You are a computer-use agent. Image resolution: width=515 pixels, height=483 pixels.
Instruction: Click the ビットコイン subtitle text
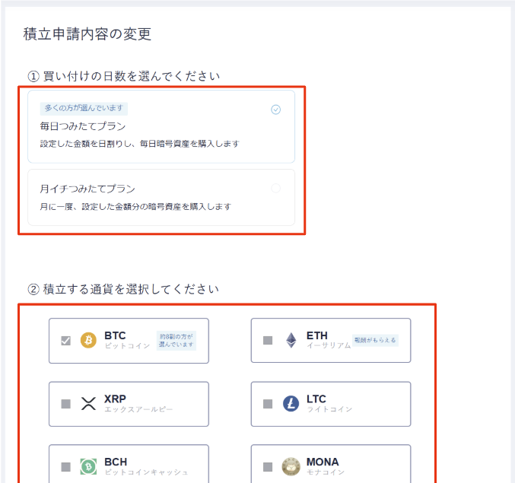pyautogui.click(x=128, y=346)
